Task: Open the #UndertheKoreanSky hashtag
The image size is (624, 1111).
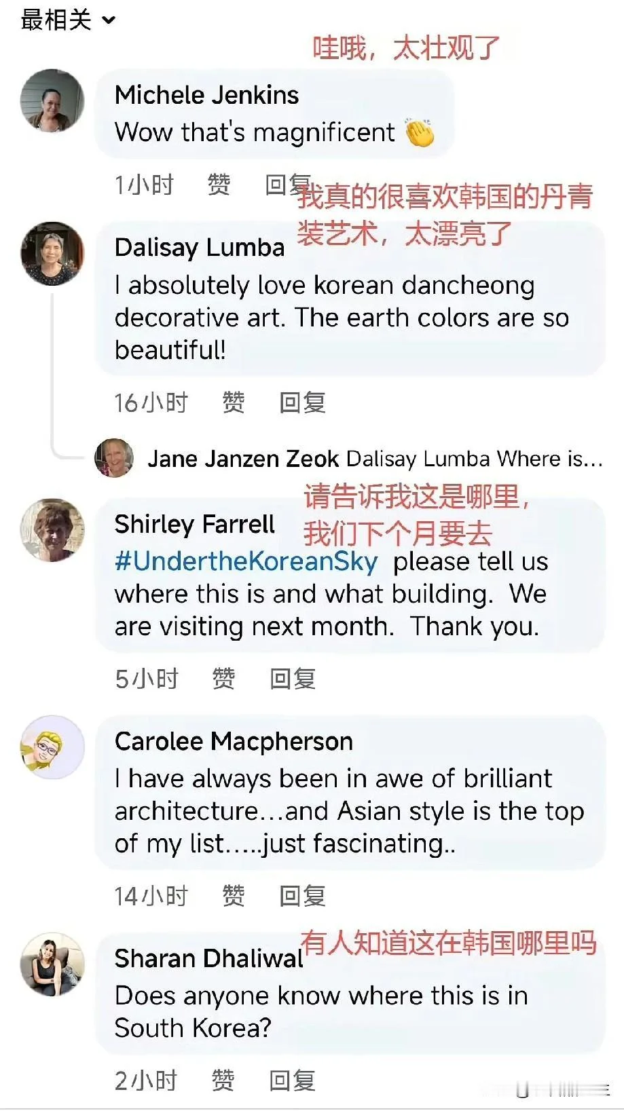Action: 246,561
